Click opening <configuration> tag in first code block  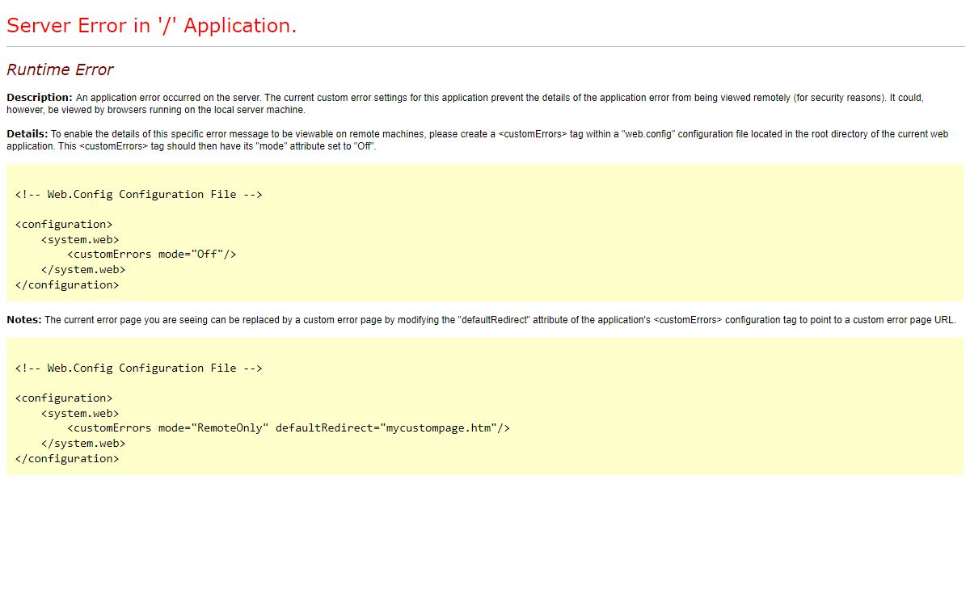coord(64,224)
